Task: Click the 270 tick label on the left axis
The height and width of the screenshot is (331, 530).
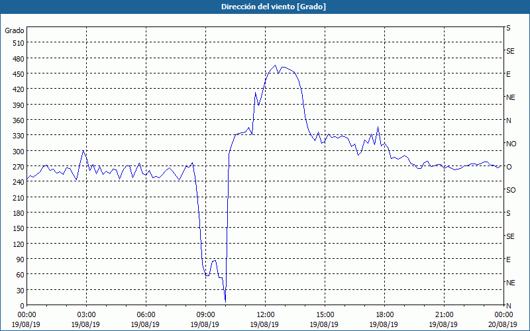Action: tap(19, 167)
